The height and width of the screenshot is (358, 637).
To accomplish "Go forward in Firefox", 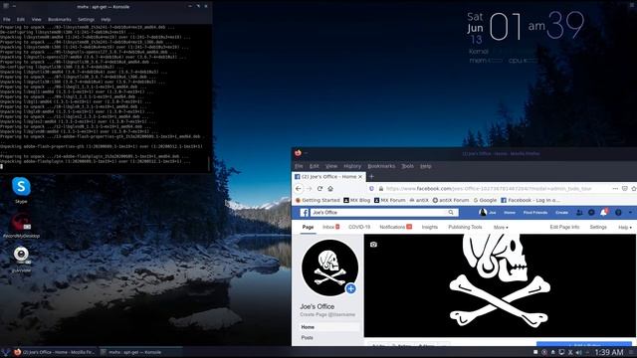I will (310, 188).
